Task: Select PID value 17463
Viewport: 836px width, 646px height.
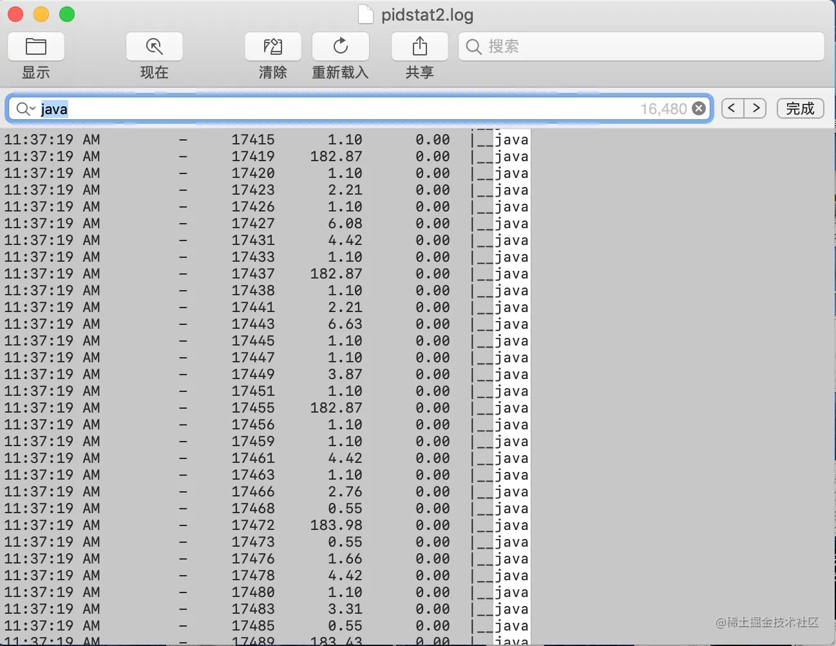Action: click(x=253, y=475)
